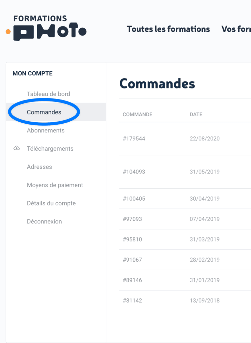Open order #89146
The width and height of the screenshot is (251, 343).
click(133, 280)
